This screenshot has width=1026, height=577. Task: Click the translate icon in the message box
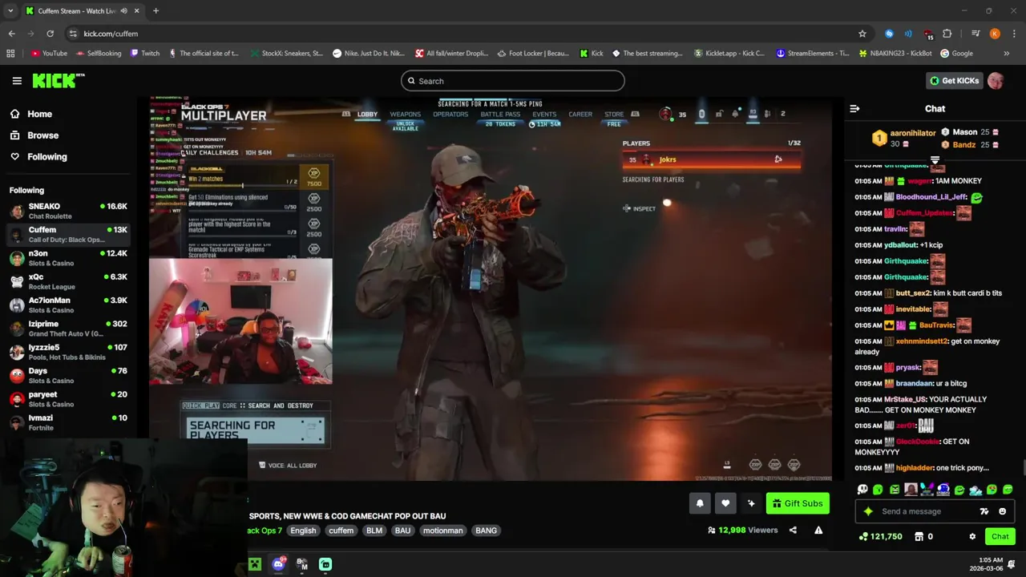(984, 511)
